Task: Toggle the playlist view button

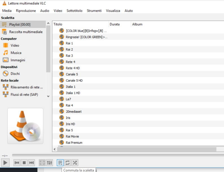Action: coord(60,163)
